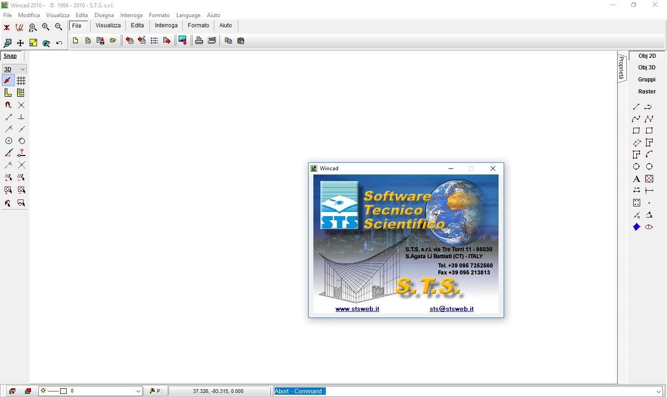Click the Software Tecnico Scientifico splash image
Screen dimensions: 667x398
pyautogui.click(x=406, y=244)
